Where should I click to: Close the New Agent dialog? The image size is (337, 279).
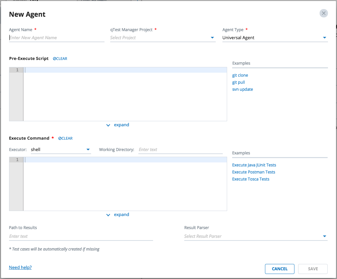323,13
